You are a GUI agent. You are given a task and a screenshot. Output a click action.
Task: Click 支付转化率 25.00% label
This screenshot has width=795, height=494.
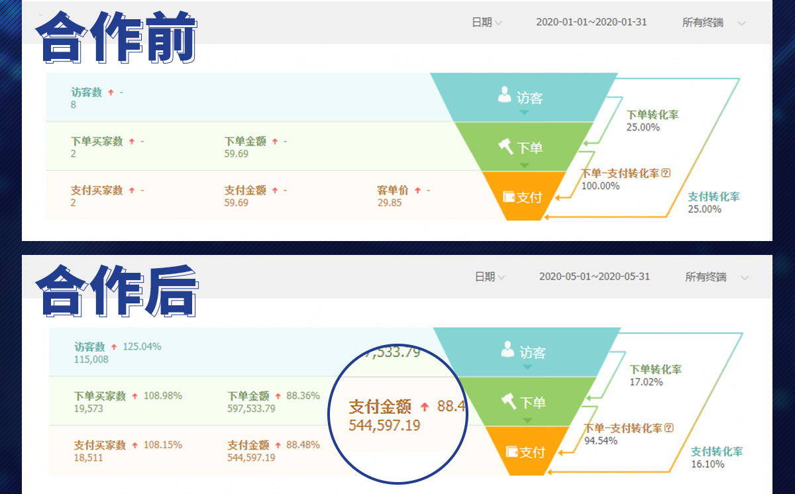pos(714,197)
